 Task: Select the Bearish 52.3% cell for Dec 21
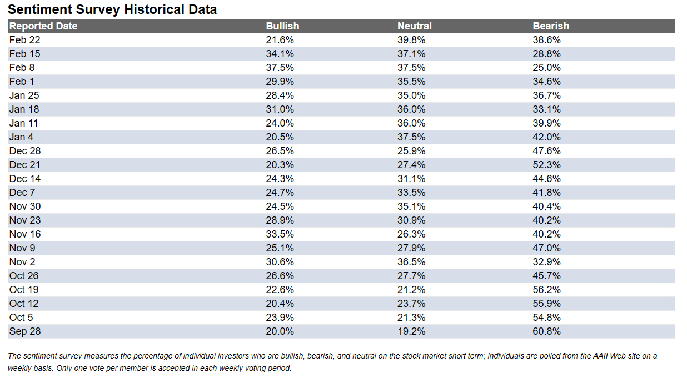[547, 165]
